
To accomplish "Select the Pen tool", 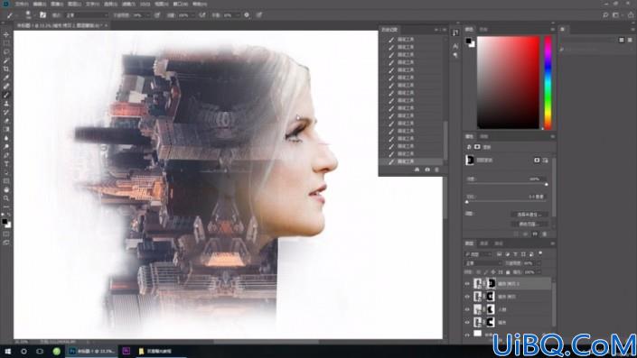I will coord(6,155).
